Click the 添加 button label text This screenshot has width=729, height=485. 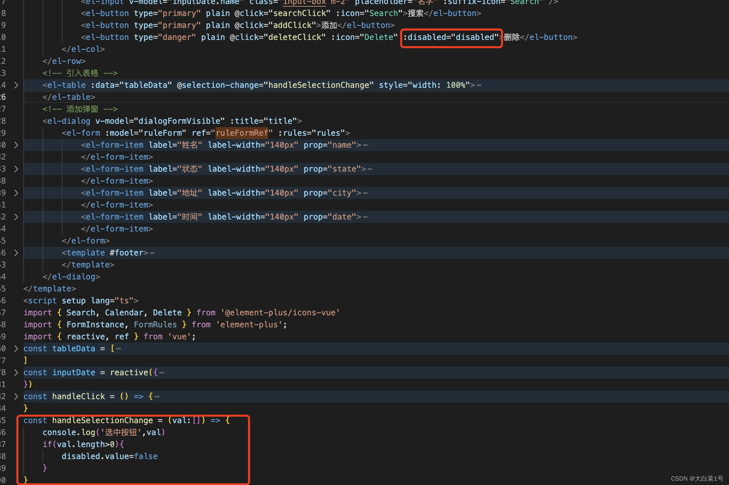329,25
